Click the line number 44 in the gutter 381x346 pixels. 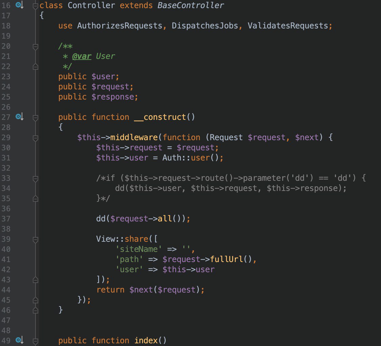pos(6,289)
